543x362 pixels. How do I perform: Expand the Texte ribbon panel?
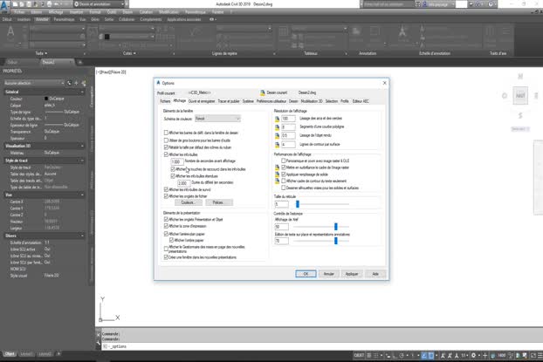[41, 53]
